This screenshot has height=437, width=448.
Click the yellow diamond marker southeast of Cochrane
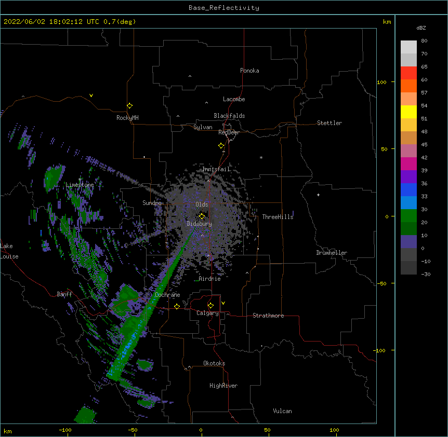tap(177, 306)
